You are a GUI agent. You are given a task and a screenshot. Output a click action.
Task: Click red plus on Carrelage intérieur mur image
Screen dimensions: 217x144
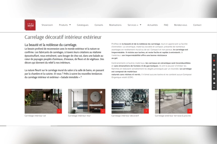click(x=103, y=111)
